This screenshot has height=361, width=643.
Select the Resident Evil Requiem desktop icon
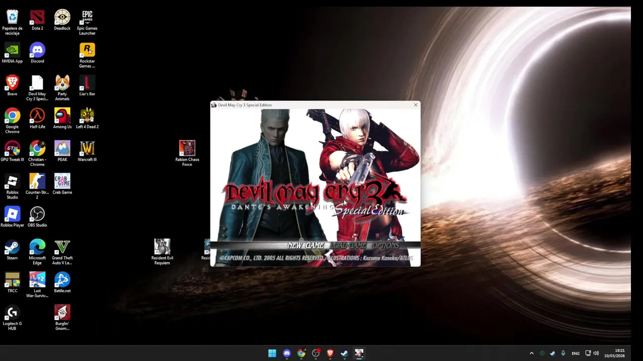(x=162, y=252)
